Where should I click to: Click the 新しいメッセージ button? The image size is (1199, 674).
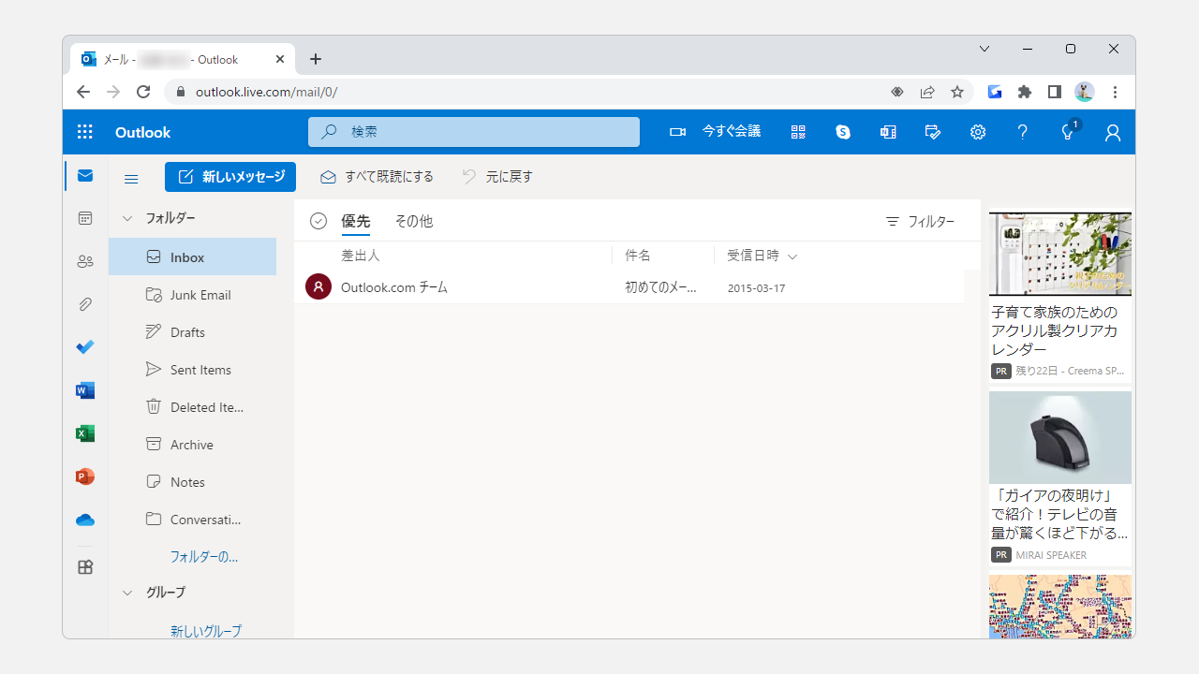(229, 176)
